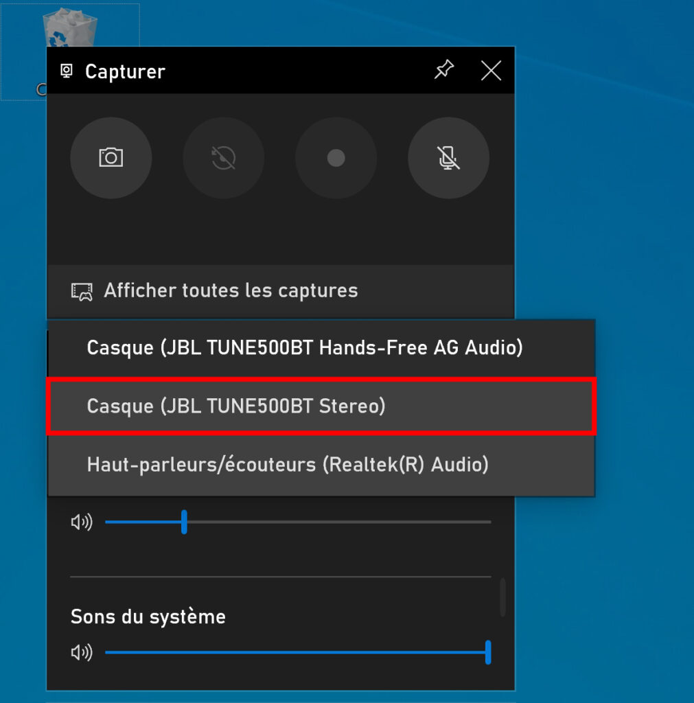Adjust the Sons du système volume slider
This screenshot has width=694, height=703.
point(298,652)
